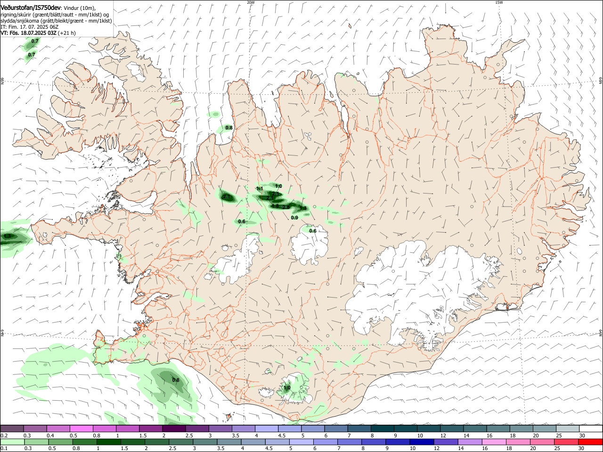Click the 1.0 label on Mýrdalsjökull glacier

(287, 388)
